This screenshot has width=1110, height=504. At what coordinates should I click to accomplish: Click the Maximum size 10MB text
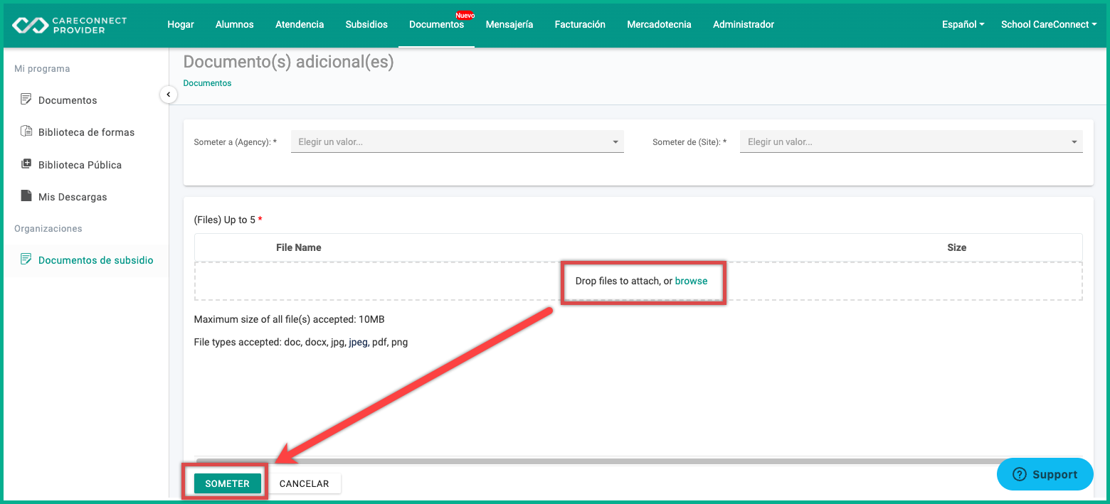(289, 319)
